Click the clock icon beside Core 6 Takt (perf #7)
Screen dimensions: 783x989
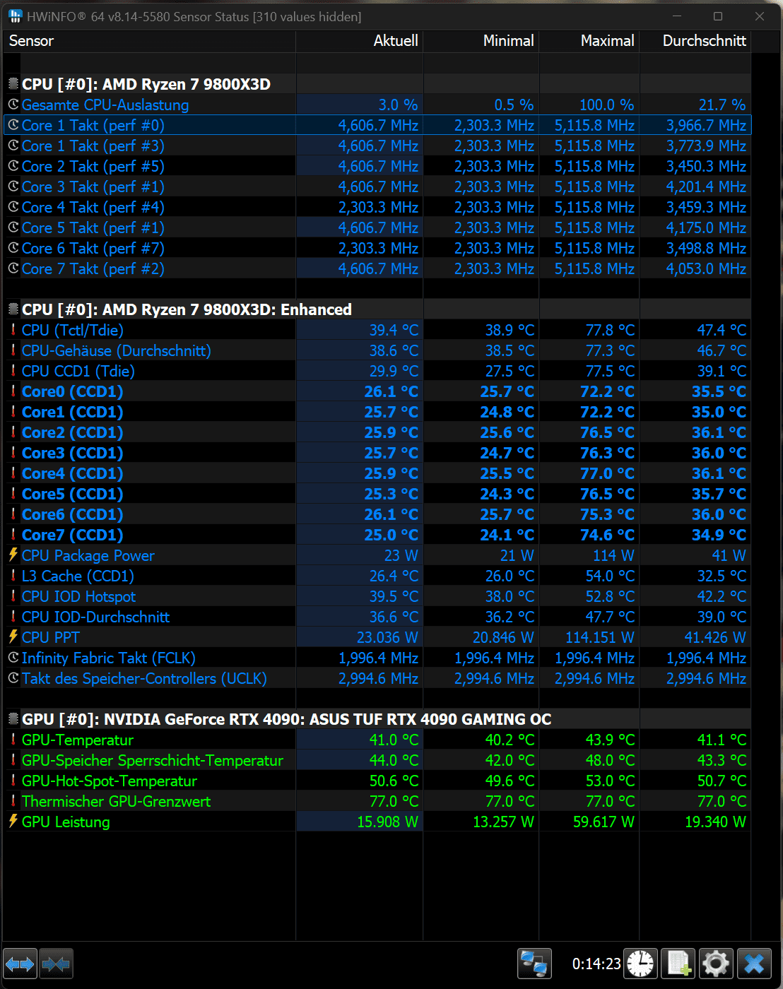[13, 248]
